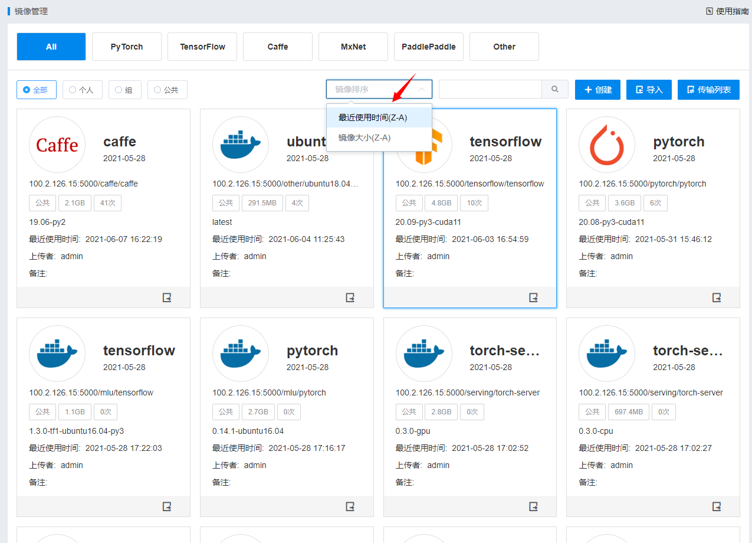
Task: Select the 个人 radio filter
Action: [82, 90]
